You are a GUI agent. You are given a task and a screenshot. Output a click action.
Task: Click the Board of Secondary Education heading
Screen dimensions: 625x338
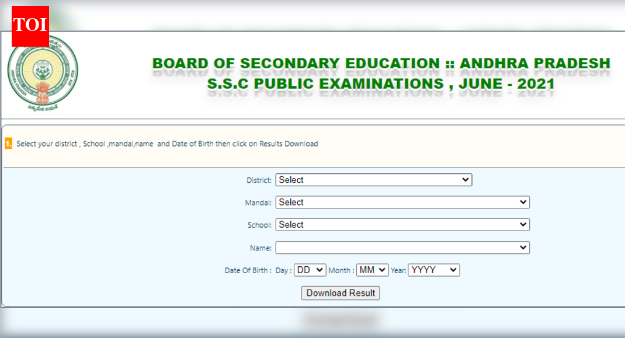click(x=381, y=63)
